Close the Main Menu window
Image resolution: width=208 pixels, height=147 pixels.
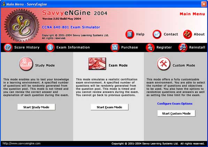pos(204,4)
